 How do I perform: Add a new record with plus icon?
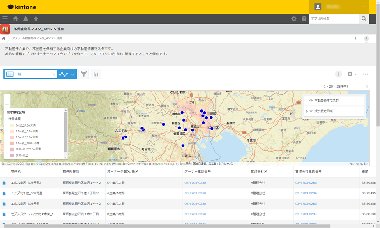(338, 74)
